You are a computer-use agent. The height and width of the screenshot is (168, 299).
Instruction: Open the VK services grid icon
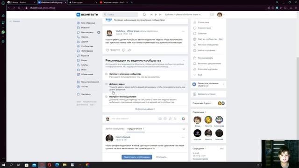click(212, 14)
